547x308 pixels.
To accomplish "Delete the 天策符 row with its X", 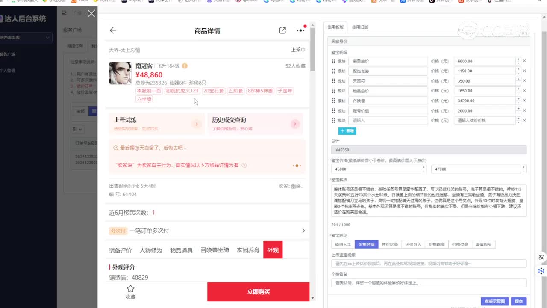I will (524, 81).
